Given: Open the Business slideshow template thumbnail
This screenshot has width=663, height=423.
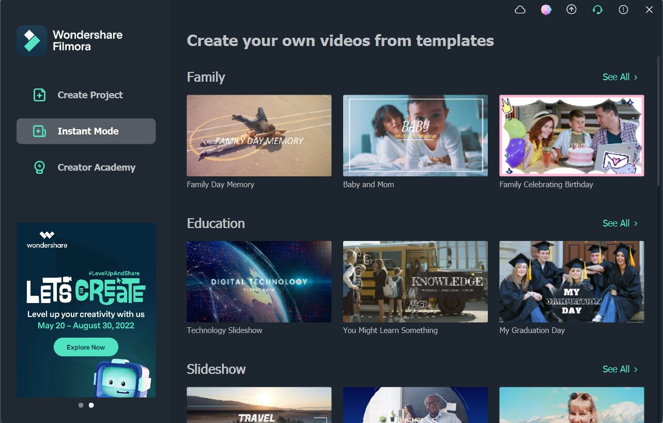Looking at the screenshot, I should (x=415, y=405).
